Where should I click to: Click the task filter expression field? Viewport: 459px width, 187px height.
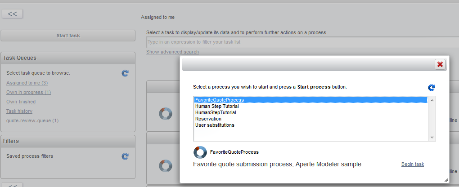(297, 42)
